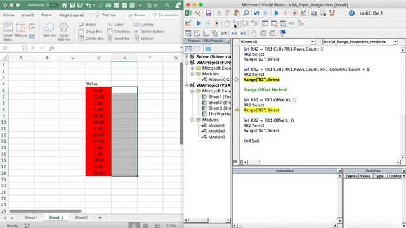Insert Option Button form control
This screenshot has height=228, width=406.
click(149, 32)
